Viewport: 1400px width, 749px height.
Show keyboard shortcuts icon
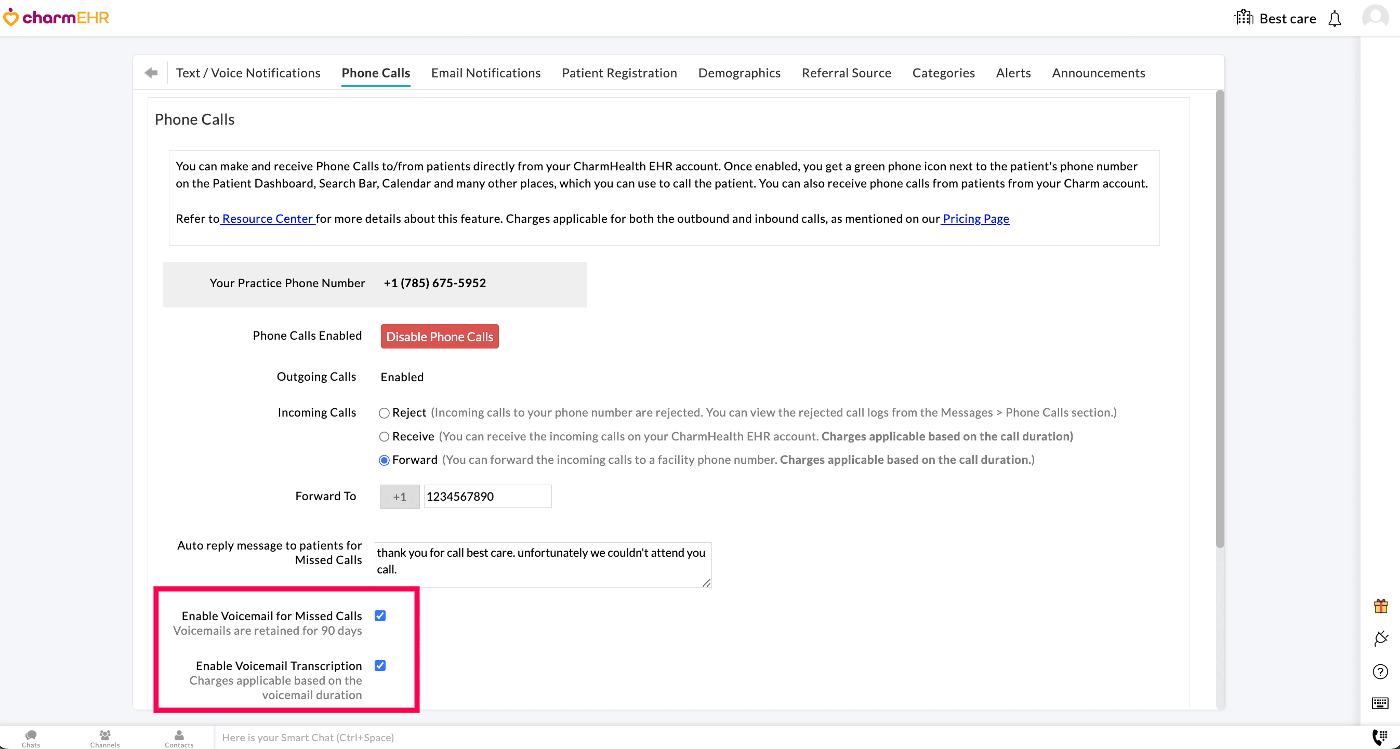[1381, 703]
